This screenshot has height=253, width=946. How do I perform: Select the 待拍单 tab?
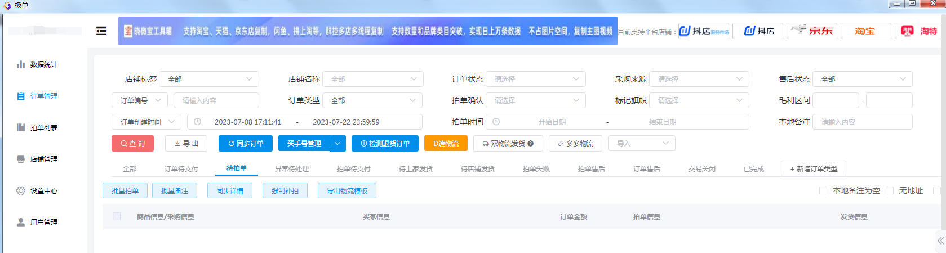click(237, 168)
